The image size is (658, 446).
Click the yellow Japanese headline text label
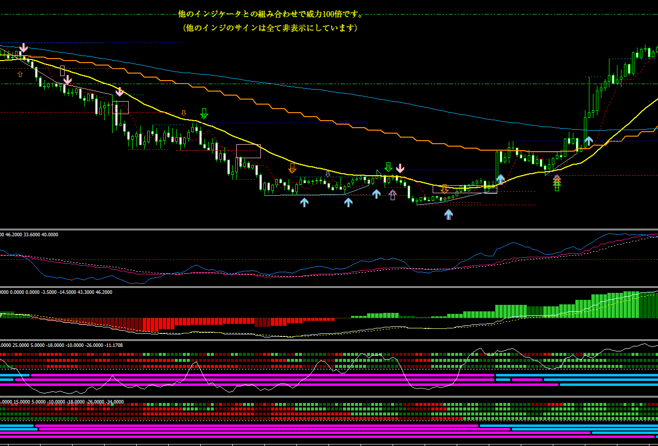pyautogui.click(x=271, y=14)
